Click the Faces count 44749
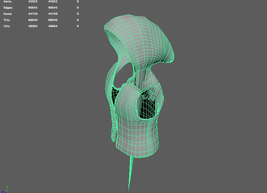Viewport: 267px width, 193px height. [33, 14]
